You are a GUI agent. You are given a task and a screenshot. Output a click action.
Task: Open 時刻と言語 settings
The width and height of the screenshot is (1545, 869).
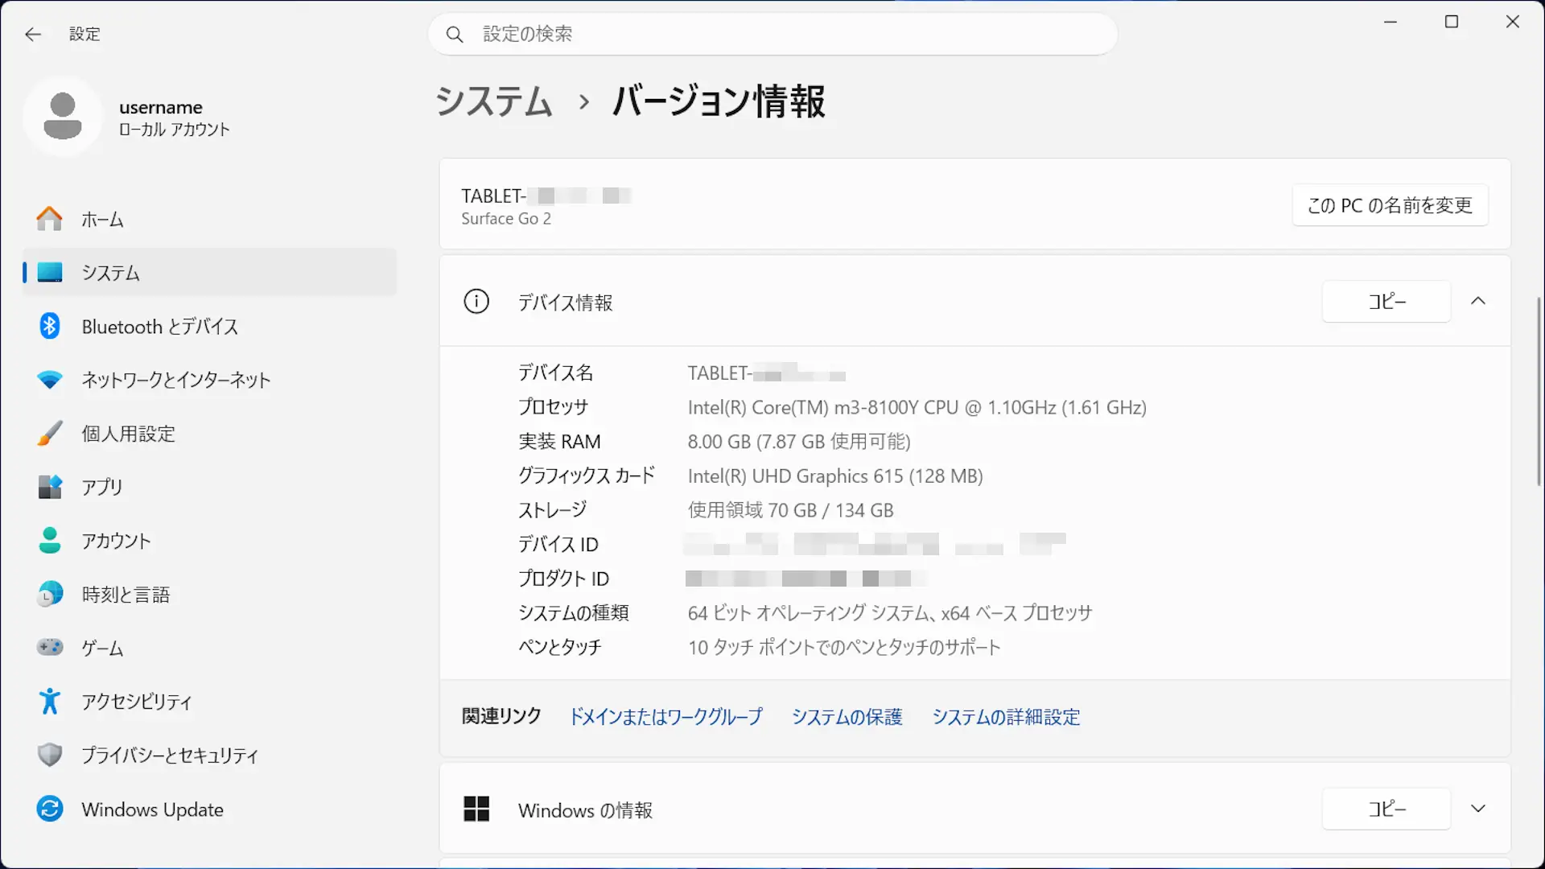tap(210, 594)
